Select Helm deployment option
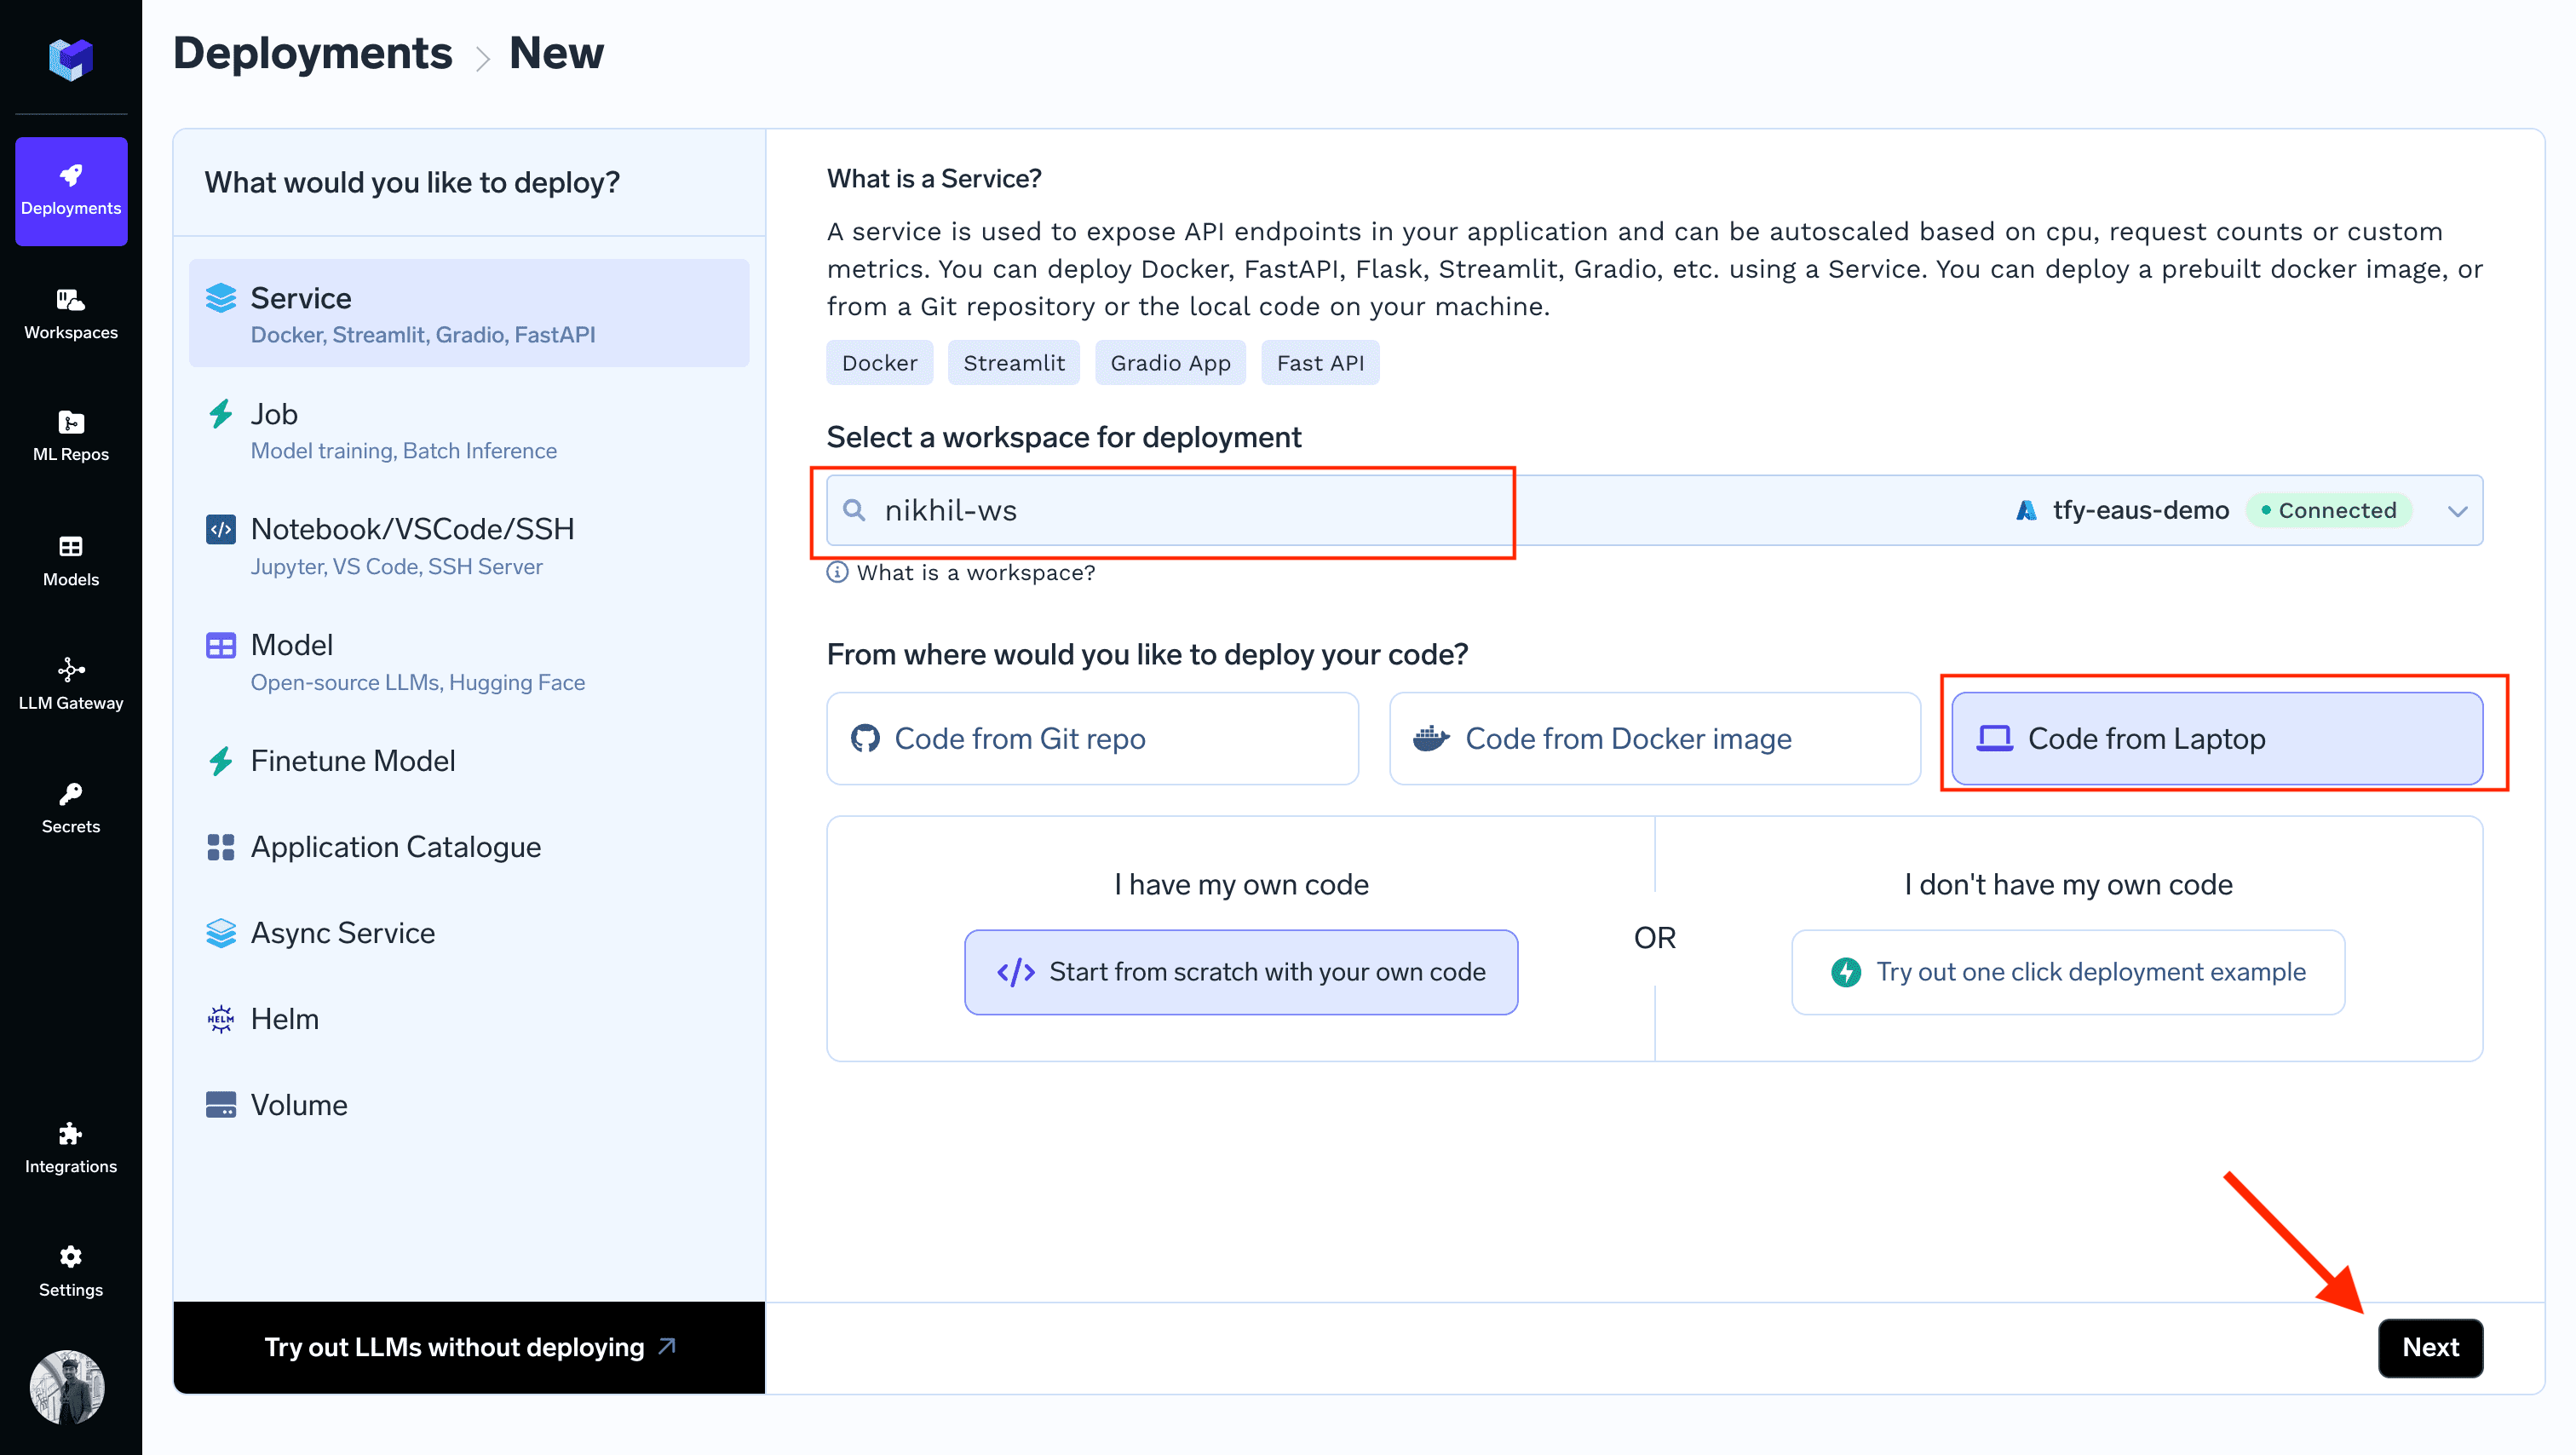Screen dimensions: 2576x1455 click(469, 1019)
